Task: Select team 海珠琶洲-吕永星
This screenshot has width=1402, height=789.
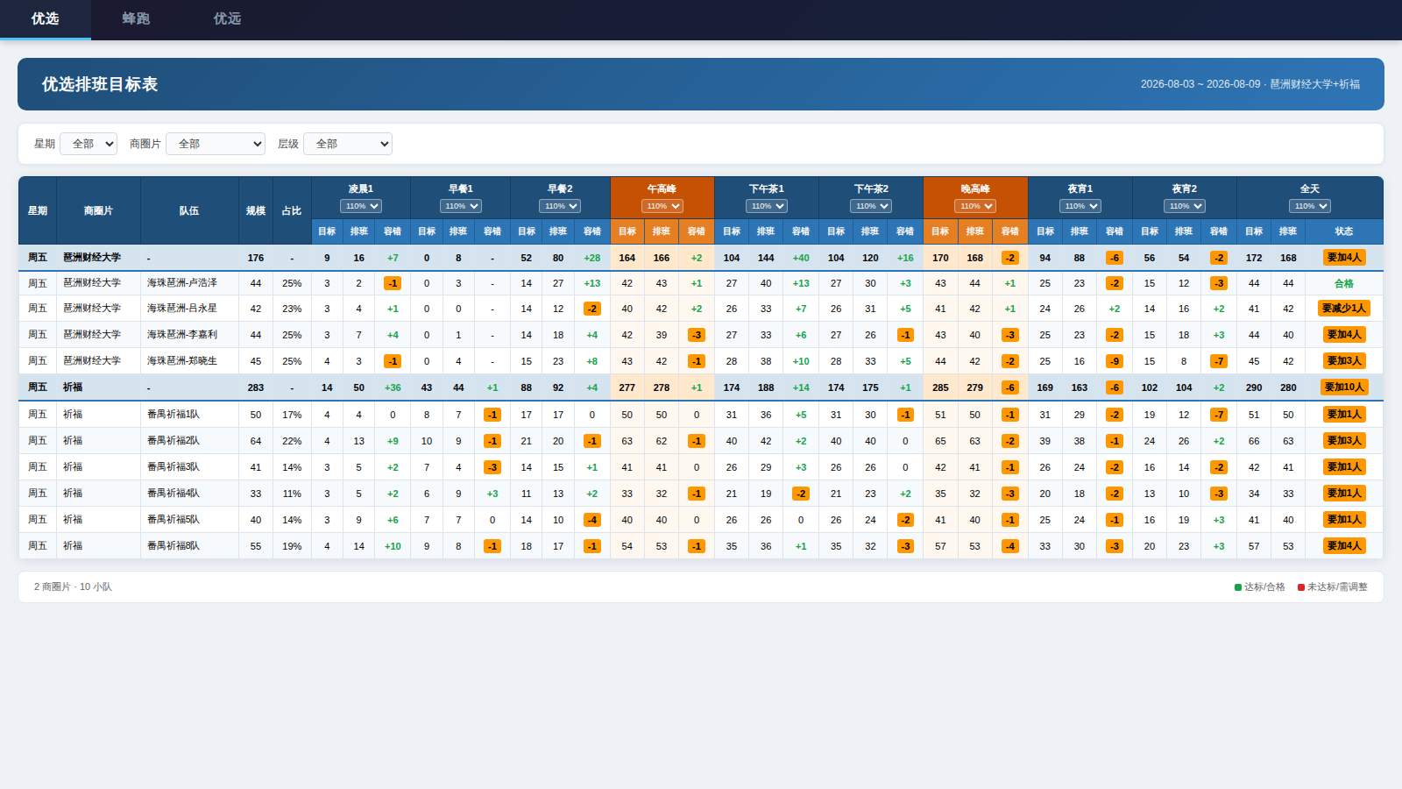Action: (x=182, y=309)
